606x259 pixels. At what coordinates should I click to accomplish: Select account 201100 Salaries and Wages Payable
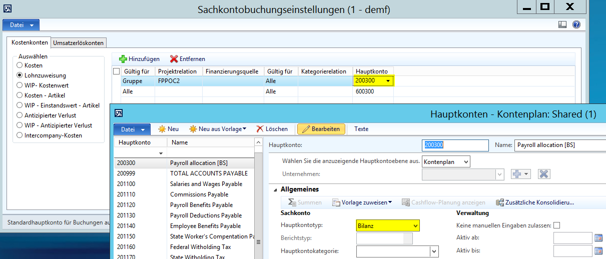point(206,184)
